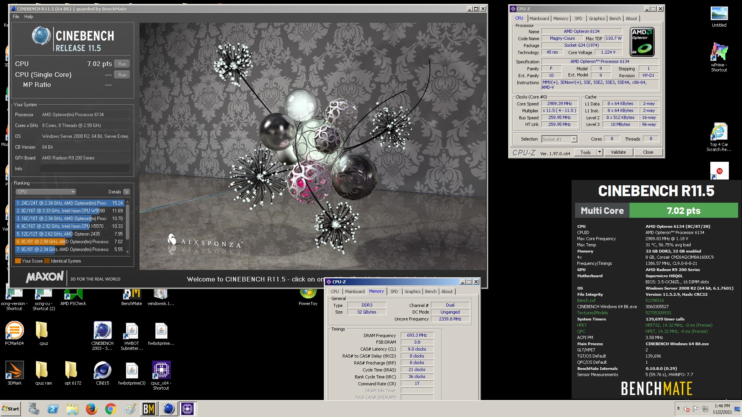Click the taskbar clock
Screen dimensions: 742x417
coord(722,409)
